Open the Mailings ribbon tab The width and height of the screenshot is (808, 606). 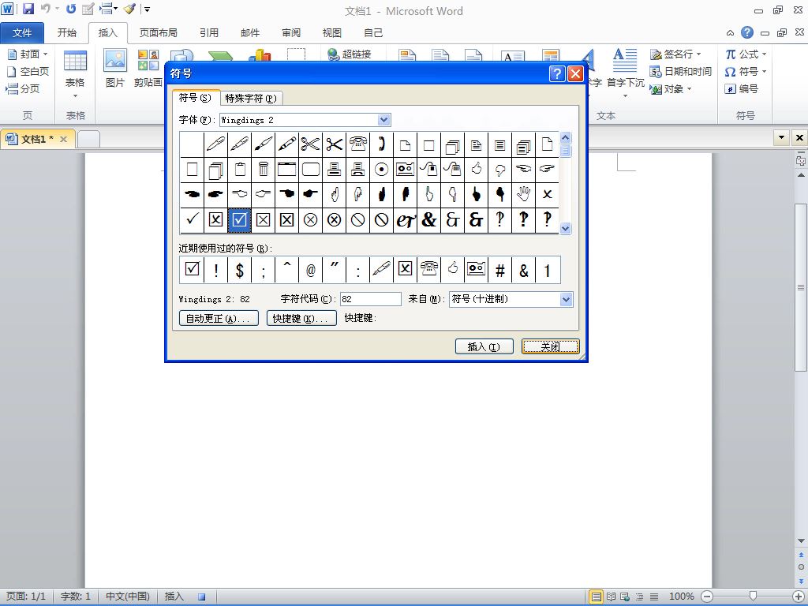click(250, 33)
